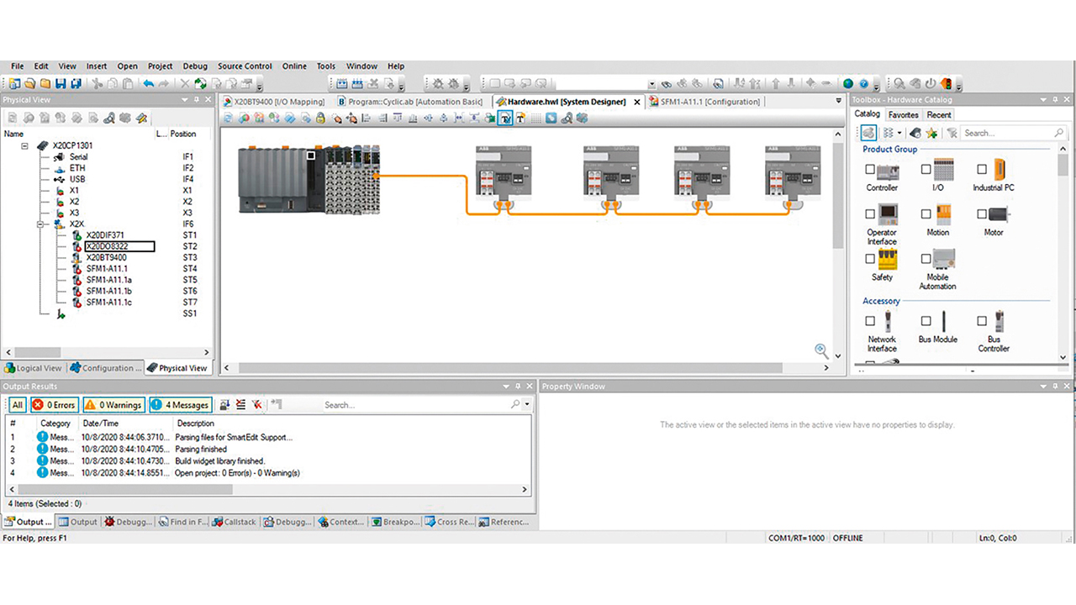Click the zoom magnifier in System Designer canvas
This screenshot has width=1076, height=605.
[x=821, y=351]
